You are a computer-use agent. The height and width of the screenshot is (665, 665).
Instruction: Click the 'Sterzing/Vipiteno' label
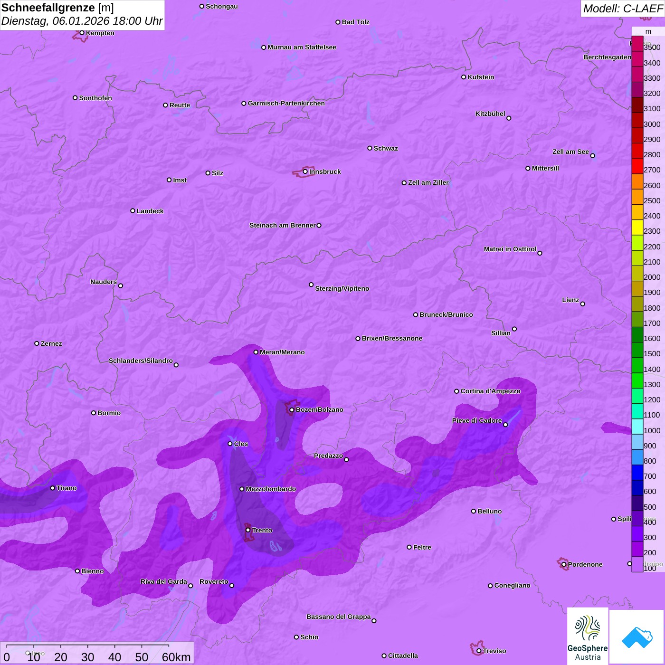click(342, 288)
